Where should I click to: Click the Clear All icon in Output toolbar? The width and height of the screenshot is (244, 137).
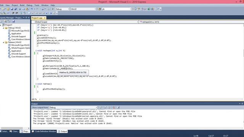[x=114, y=107]
